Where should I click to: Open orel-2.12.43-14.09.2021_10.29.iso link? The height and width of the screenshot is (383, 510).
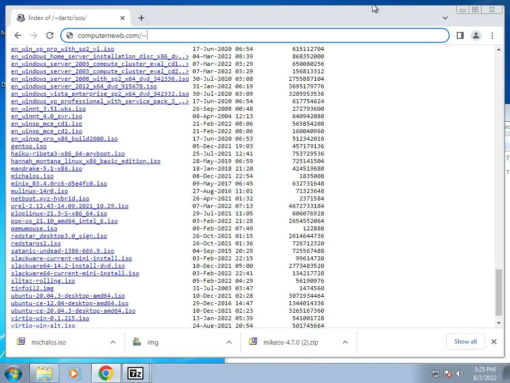click(x=70, y=206)
